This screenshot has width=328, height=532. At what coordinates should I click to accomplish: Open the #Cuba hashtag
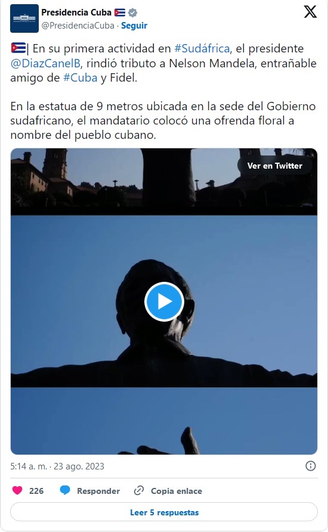click(x=81, y=77)
